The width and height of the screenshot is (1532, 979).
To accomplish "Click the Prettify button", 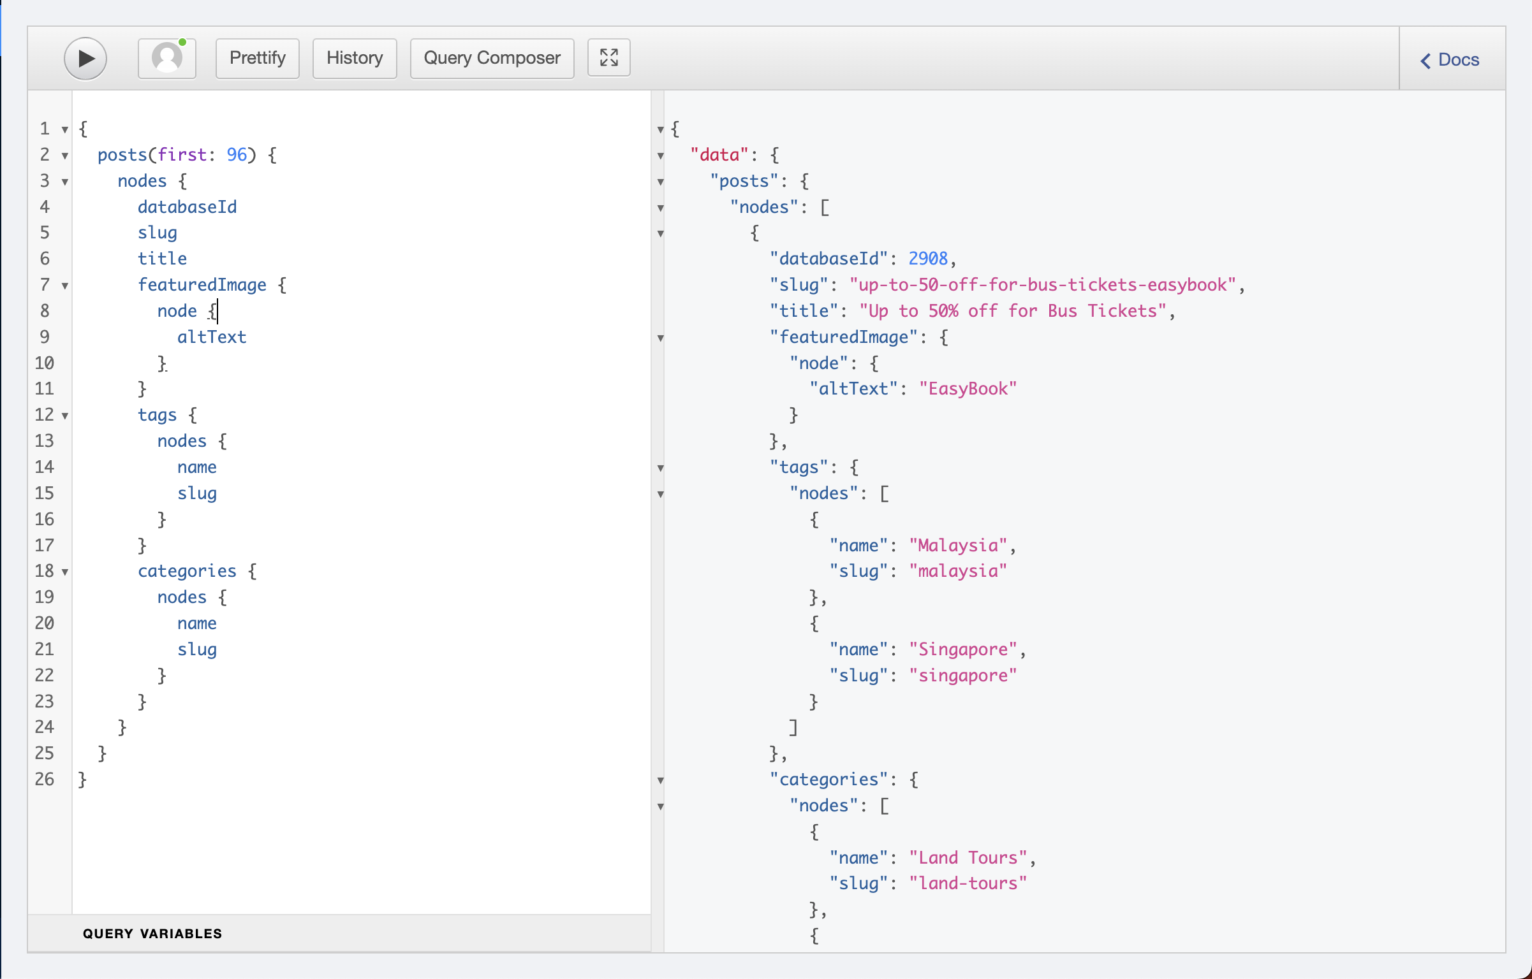I will (x=258, y=59).
